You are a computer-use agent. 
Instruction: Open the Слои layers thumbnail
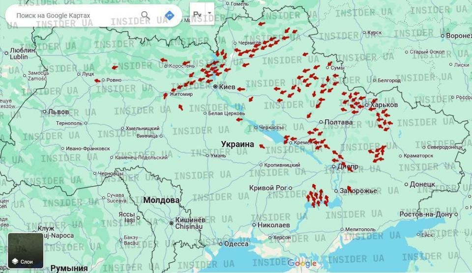[26, 250]
